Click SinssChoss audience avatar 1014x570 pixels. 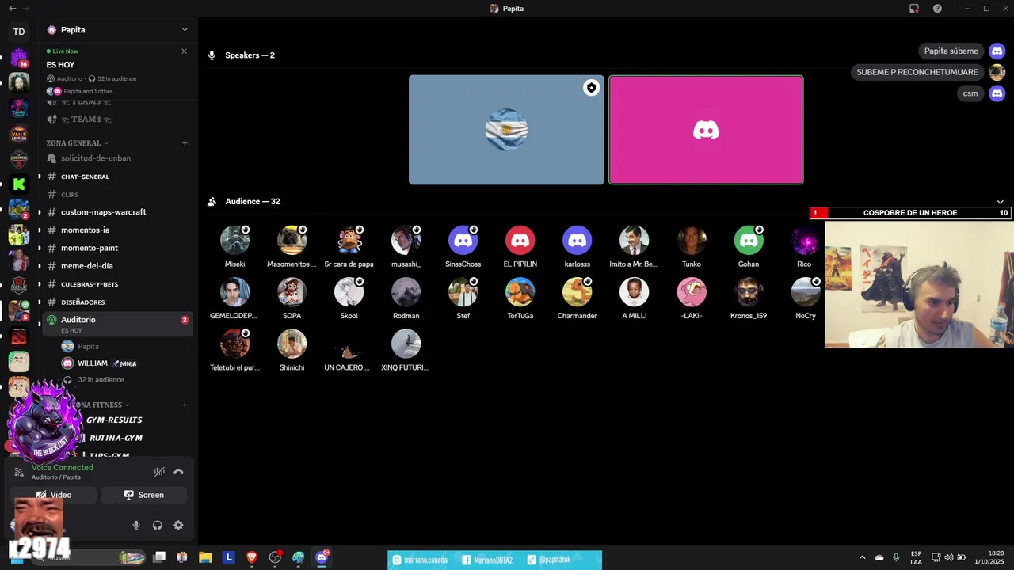[x=463, y=240]
